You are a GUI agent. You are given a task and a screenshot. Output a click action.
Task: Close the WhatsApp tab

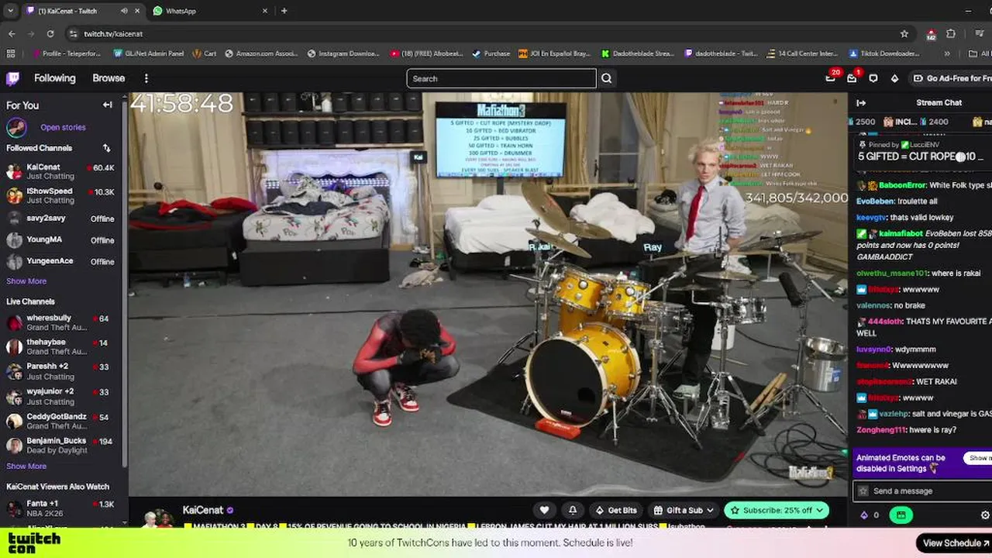[x=264, y=11]
